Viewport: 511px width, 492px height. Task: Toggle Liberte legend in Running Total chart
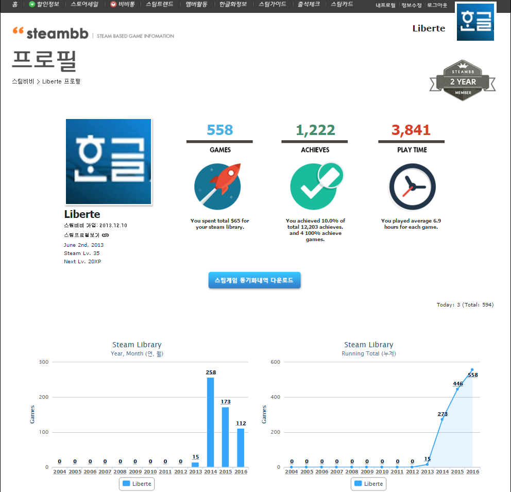tap(369, 484)
